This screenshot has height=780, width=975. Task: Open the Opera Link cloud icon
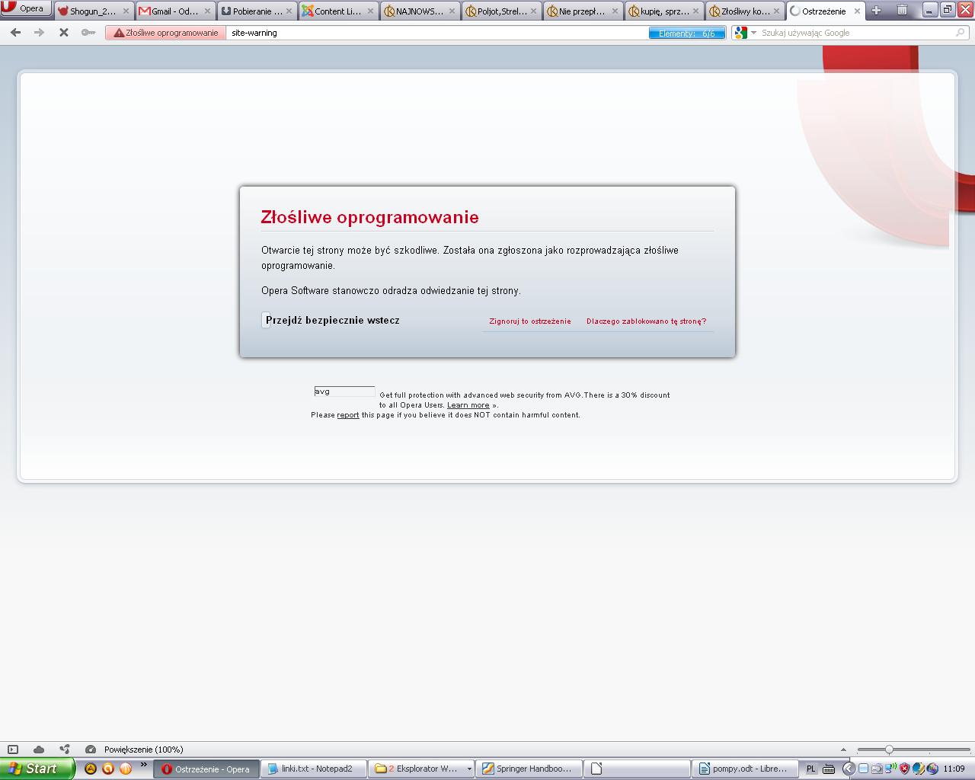click(x=39, y=750)
